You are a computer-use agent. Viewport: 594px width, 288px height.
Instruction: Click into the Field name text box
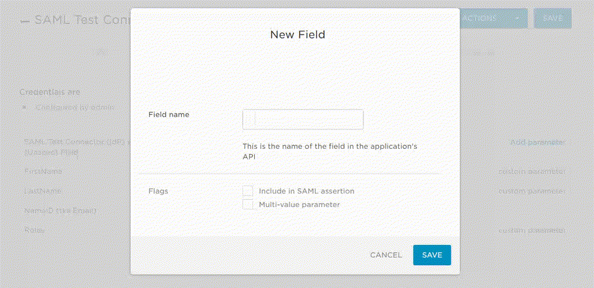point(303,120)
